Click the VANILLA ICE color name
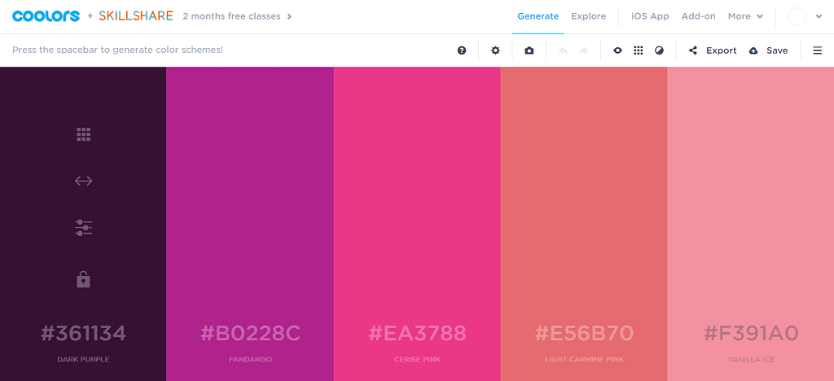Image resolution: width=834 pixels, height=381 pixels. click(x=751, y=360)
